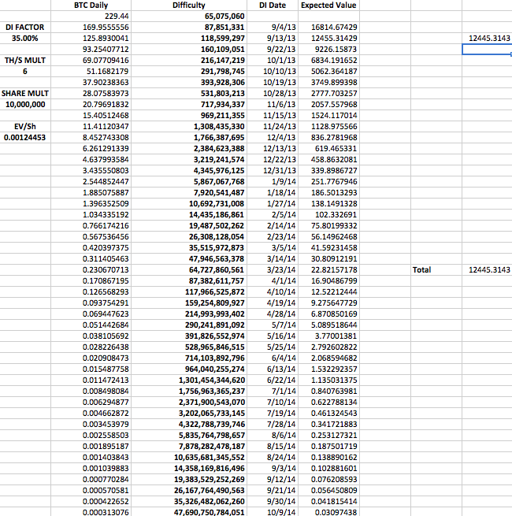Viewport: 512px width, 516px height.
Task: Select the Expected Value header cell
Action: tap(328, 6)
